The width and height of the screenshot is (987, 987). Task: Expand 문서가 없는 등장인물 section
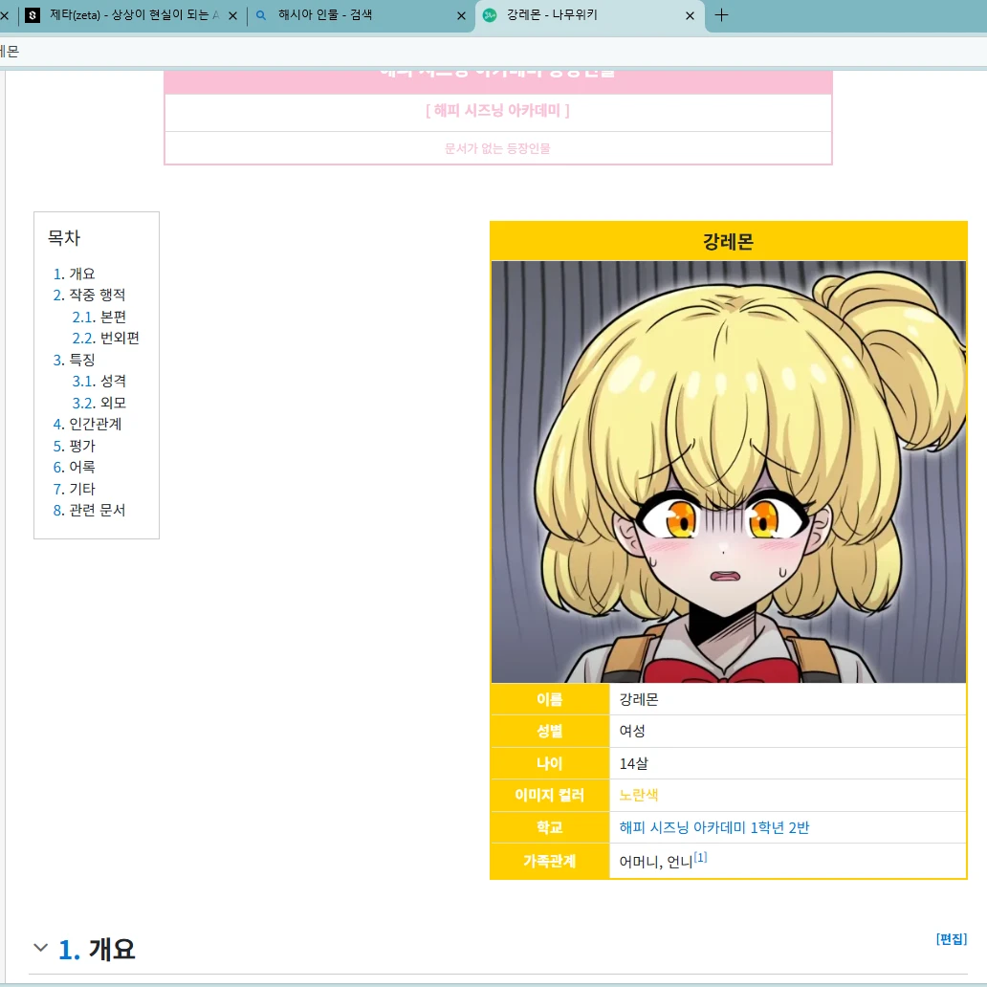[497, 148]
